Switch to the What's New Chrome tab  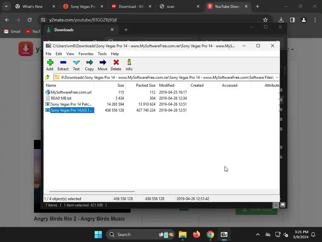36,6
